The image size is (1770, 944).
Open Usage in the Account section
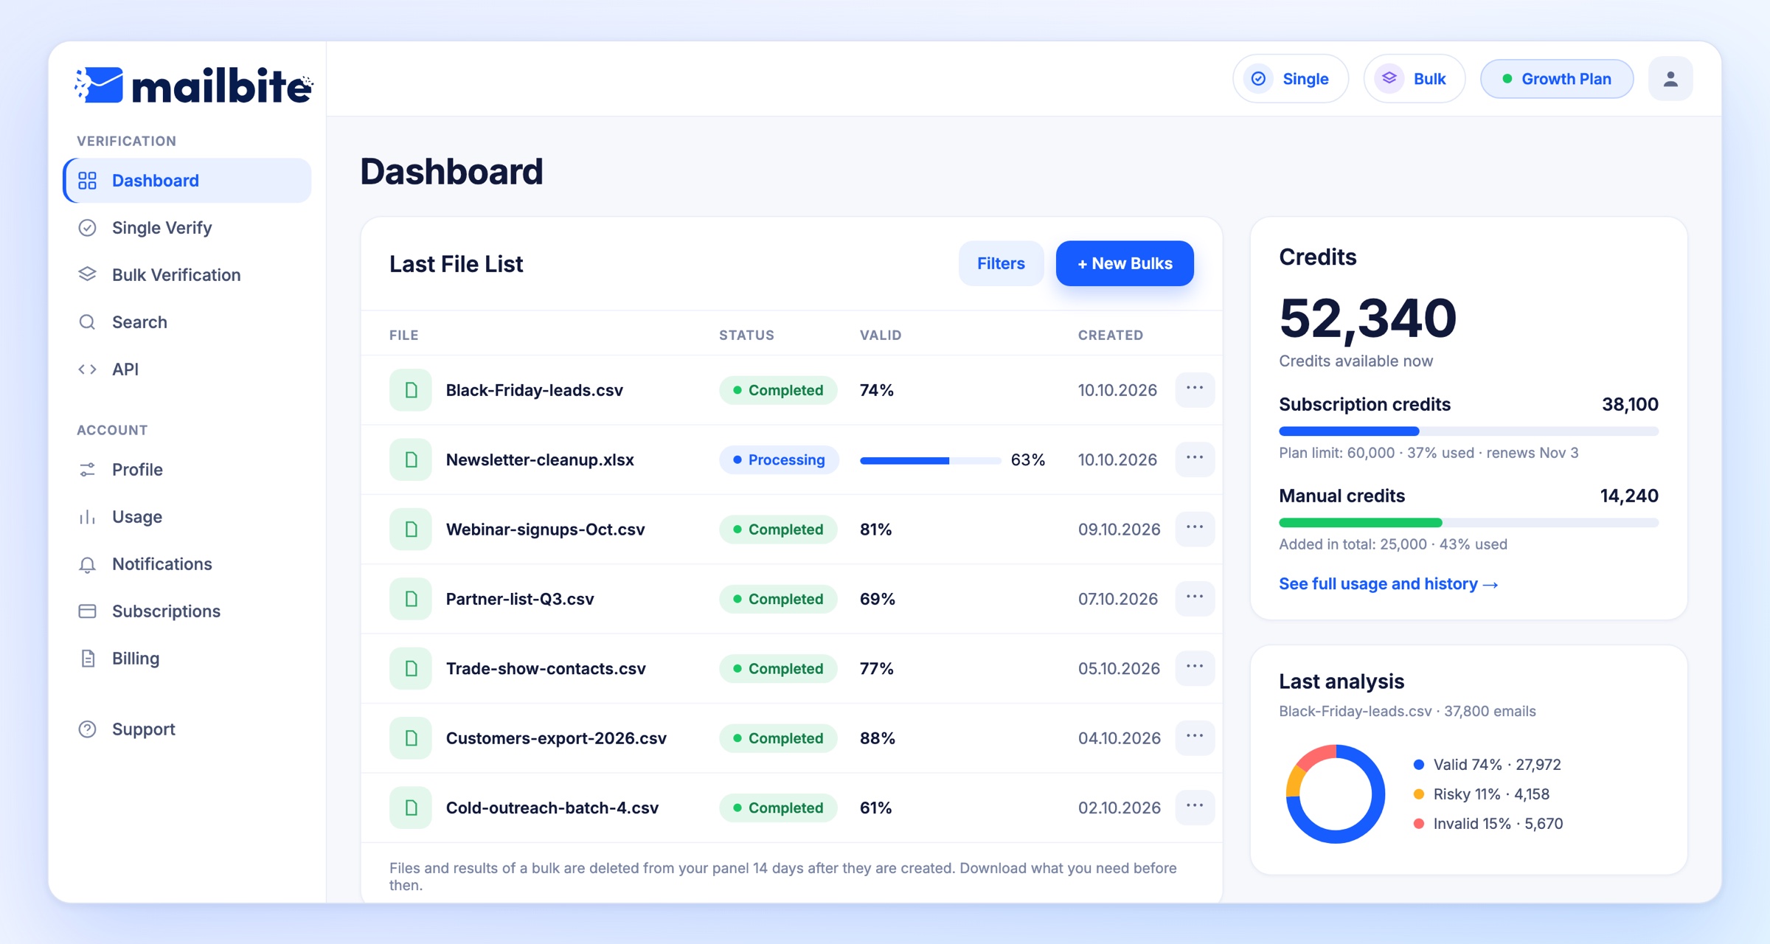coord(187,517)
